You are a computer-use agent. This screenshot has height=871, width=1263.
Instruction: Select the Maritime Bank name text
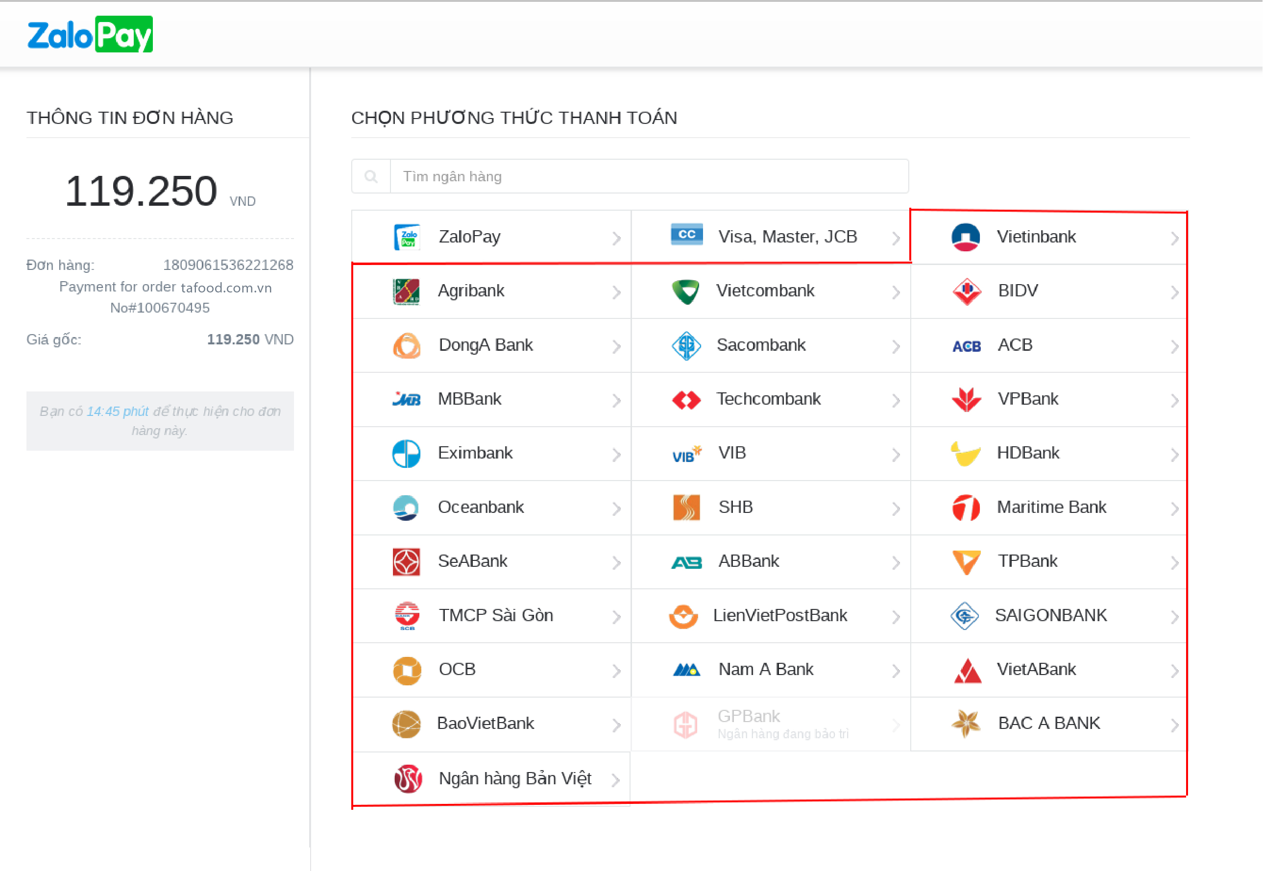point(1052,507)
